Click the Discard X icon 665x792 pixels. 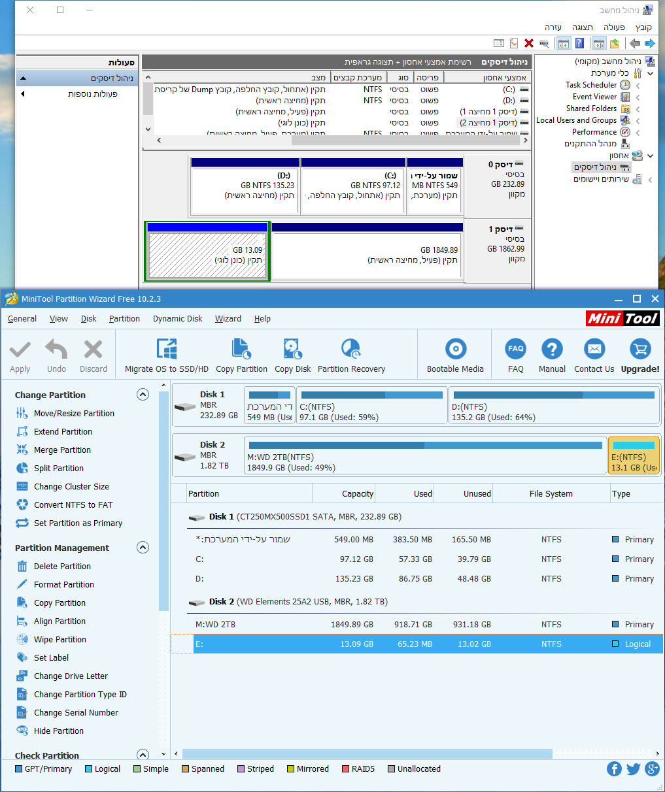(94, 350)
